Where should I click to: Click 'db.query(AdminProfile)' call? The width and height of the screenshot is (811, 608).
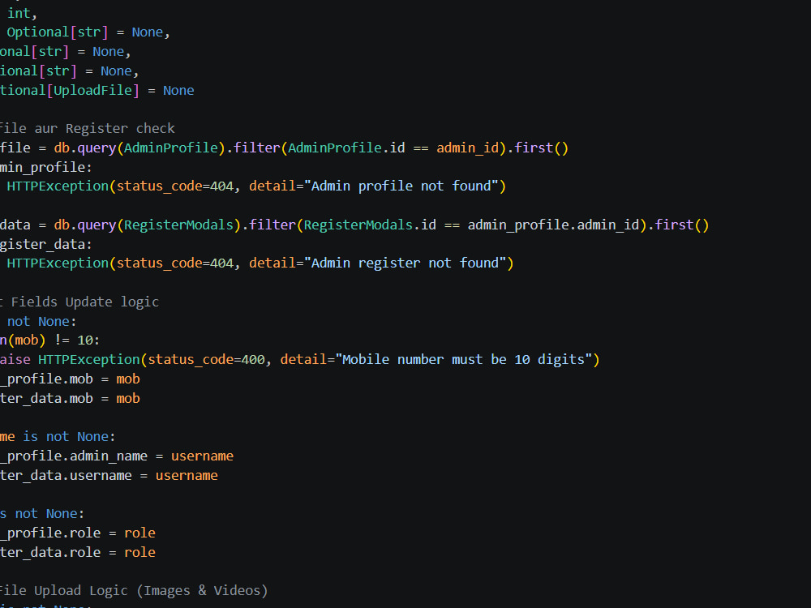[139, 148]
